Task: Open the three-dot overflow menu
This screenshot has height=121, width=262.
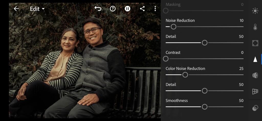Action: point(155,9)
